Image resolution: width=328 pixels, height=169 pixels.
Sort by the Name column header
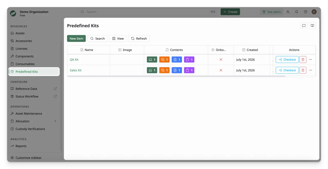[x=89, y=50]
